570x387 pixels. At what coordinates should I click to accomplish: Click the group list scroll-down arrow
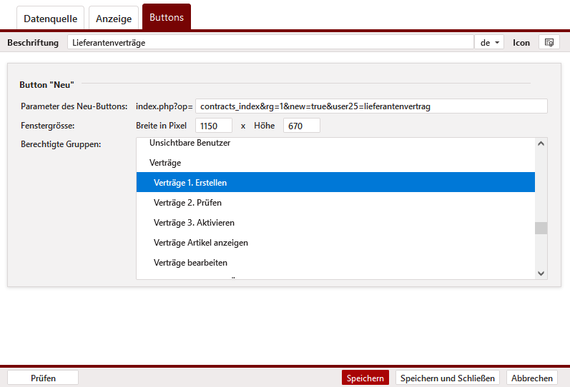(541, 273)
